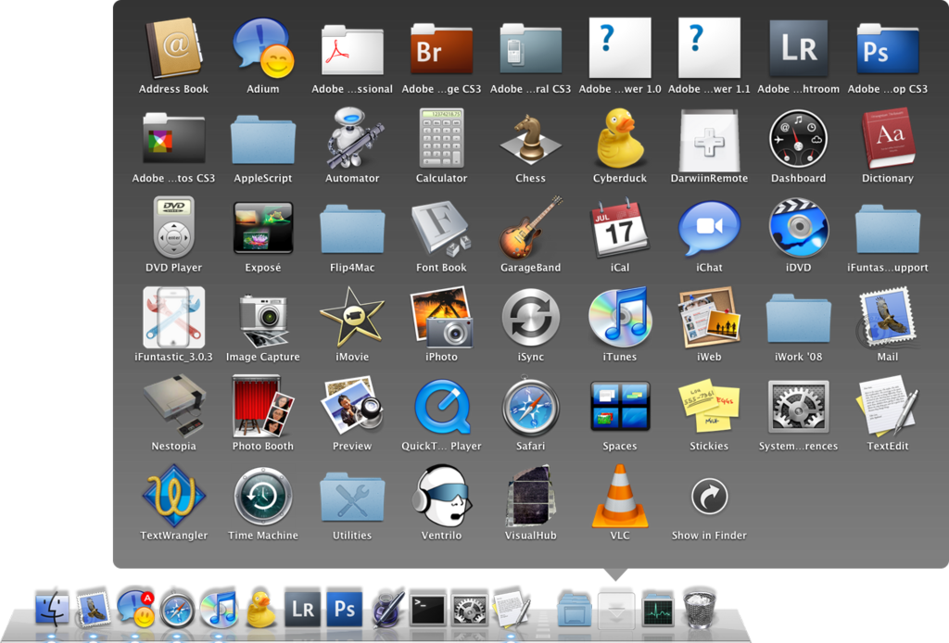949x643 pixels.
Task: Launch iMovie star icon
Action: click(x=352, y=316)
